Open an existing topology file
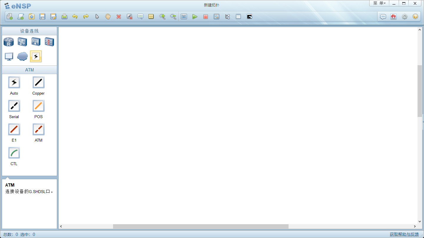424x238 pixels. click(32, 16)
